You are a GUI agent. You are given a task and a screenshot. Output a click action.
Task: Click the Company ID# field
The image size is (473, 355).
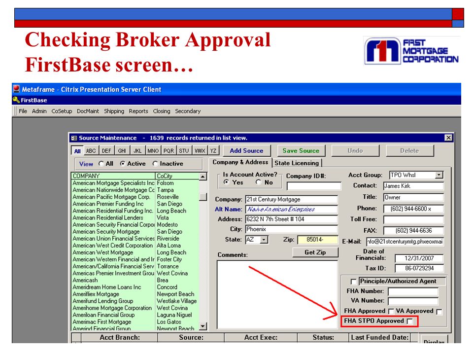(x=314, y=186)
